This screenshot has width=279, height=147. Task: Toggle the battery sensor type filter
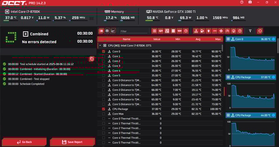(202, 31)
